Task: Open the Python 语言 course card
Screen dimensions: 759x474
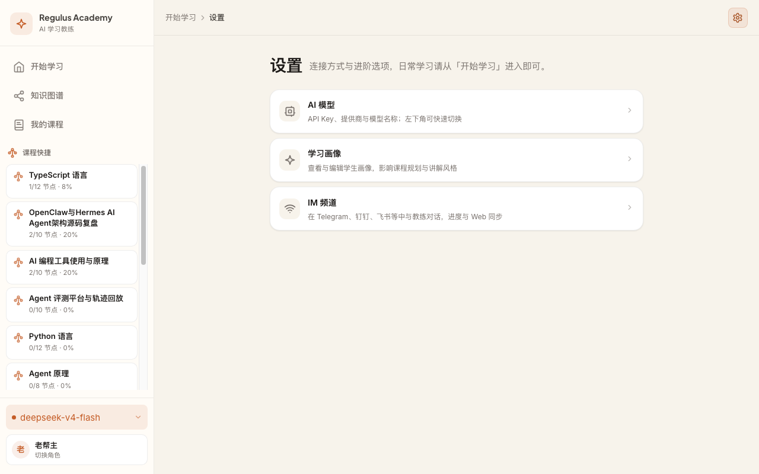Action: [72, 342]
